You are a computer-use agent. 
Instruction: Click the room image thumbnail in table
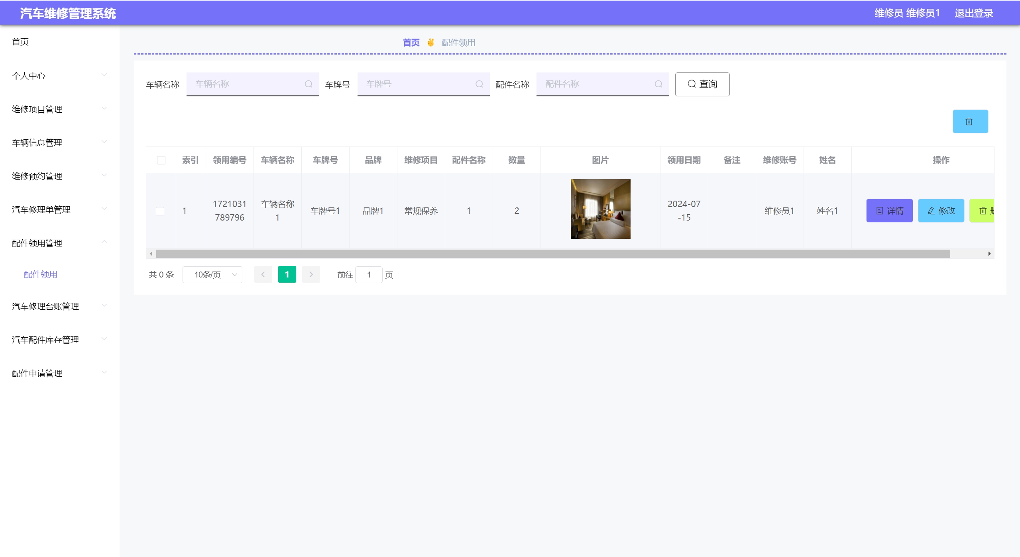click(x=600, y=209)
